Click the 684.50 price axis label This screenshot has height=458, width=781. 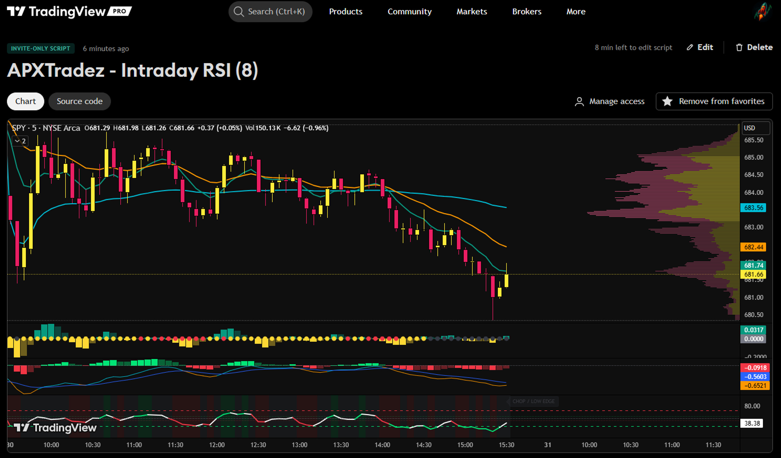(x=754, y=175)
